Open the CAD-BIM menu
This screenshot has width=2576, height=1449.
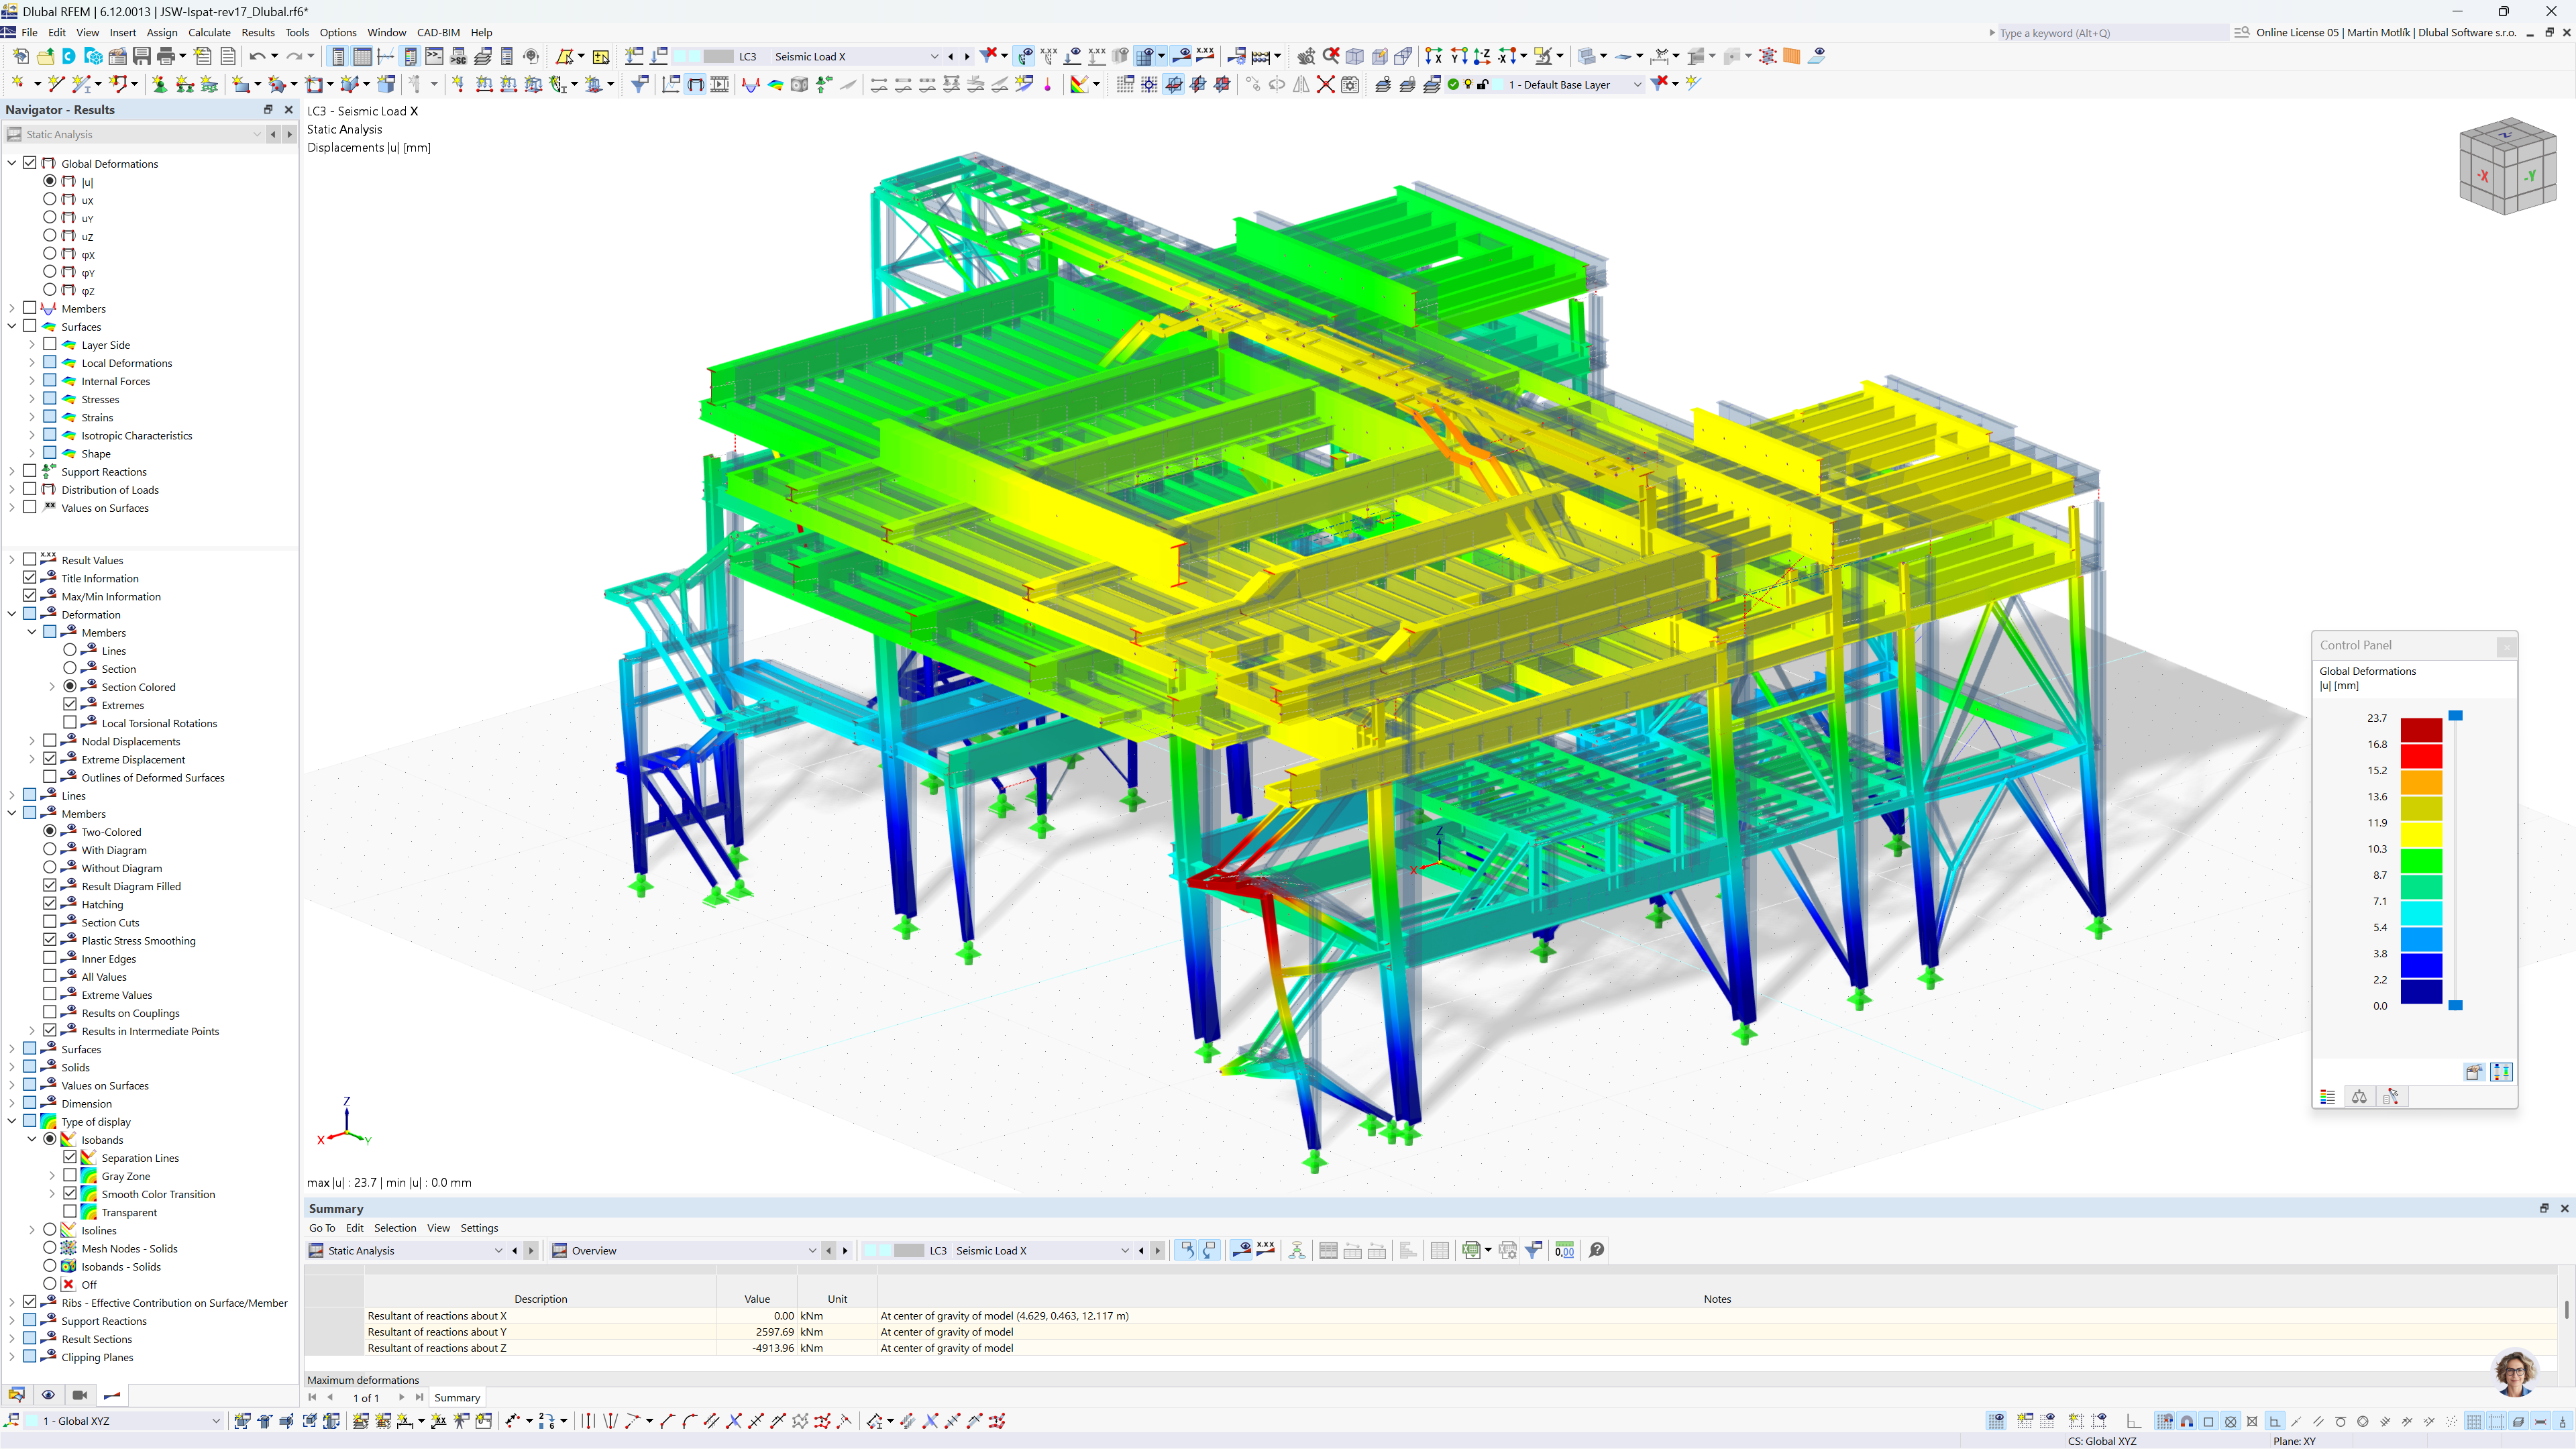click(438, 32)
